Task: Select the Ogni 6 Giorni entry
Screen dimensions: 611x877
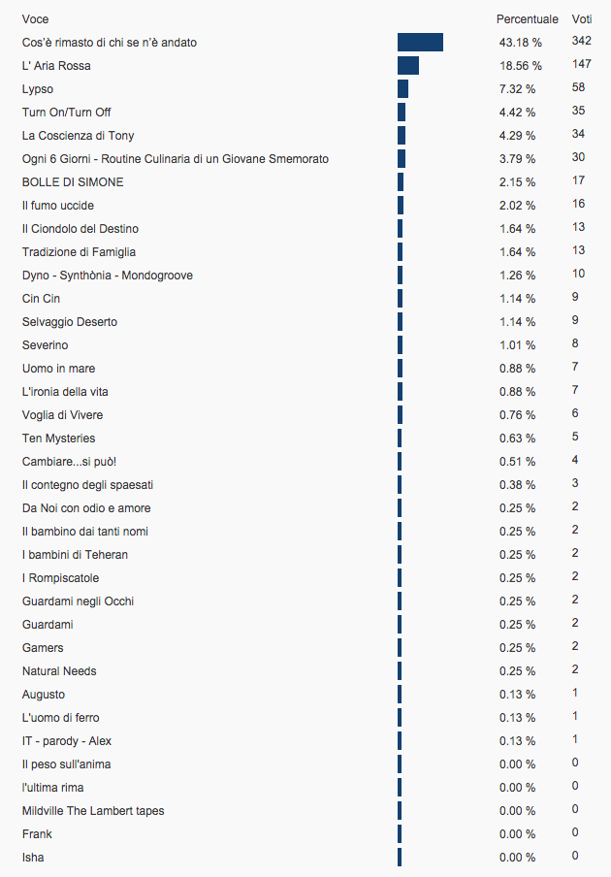Action: [175, 159]
